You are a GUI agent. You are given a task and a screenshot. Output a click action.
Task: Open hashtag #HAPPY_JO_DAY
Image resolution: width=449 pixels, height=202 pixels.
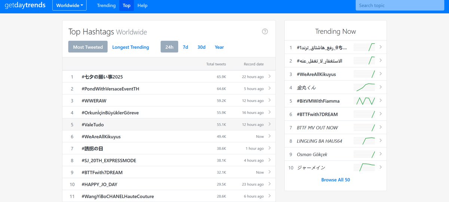click(x=100, y=184)
